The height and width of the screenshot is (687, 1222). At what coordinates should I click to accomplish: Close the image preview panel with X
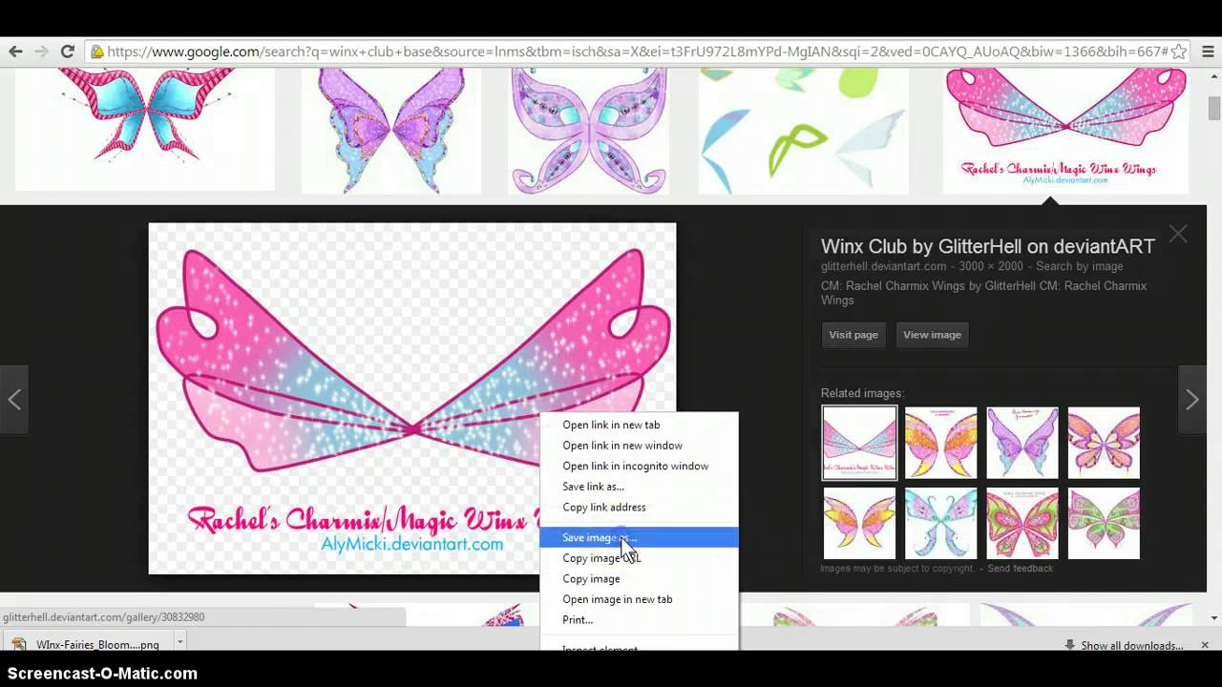tap(1178, 234)
